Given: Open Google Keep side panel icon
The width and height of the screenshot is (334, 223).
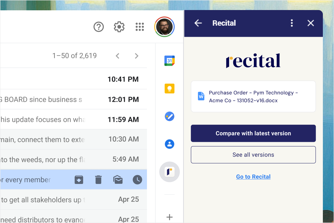Looking at the screenshot, I should (x=170, y=89).
